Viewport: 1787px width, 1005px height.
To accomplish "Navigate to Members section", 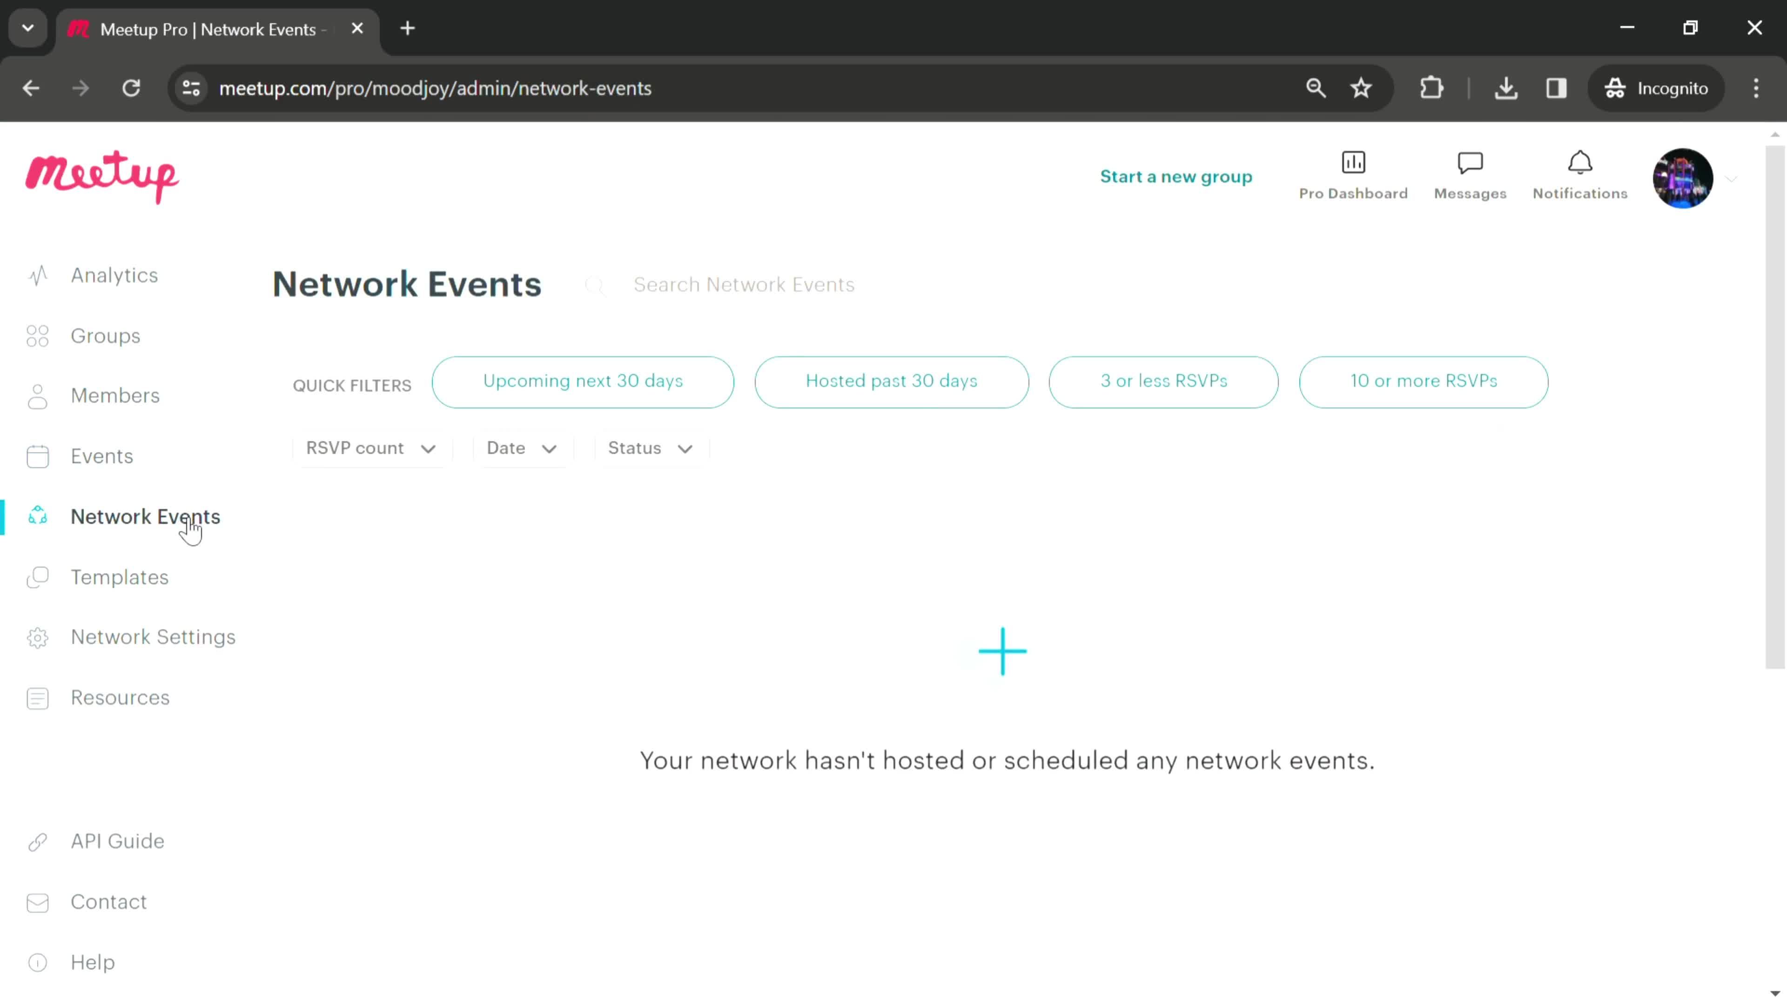I will click(x=114, y=395).
